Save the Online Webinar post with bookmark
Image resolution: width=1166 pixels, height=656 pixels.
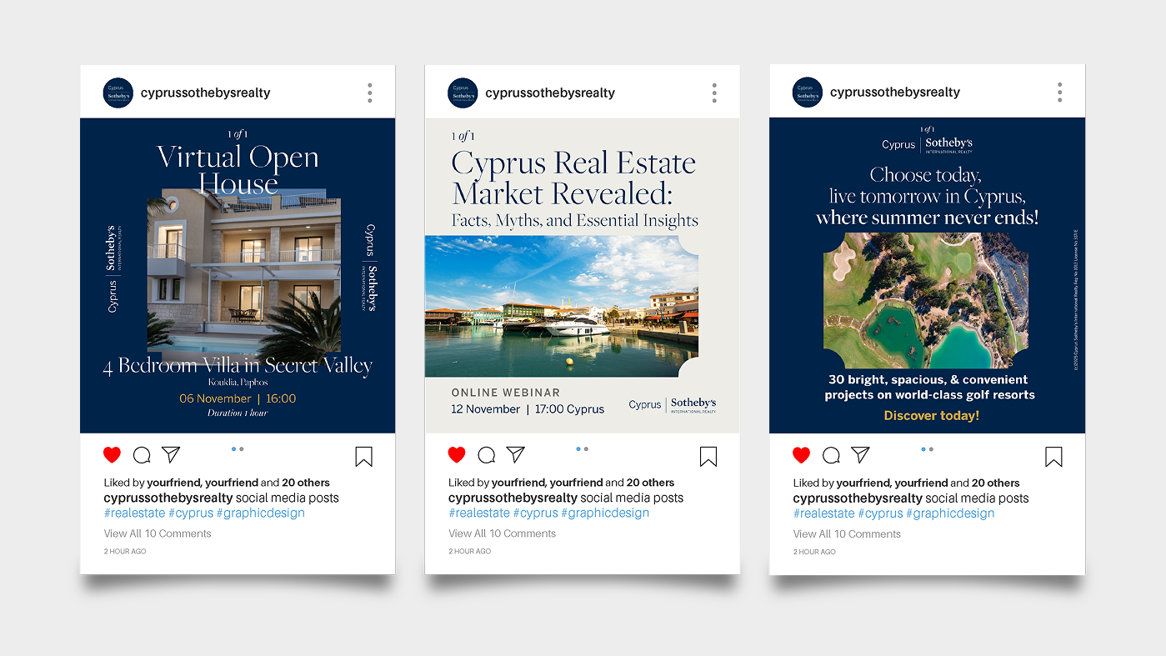click(x=708, y=457)
